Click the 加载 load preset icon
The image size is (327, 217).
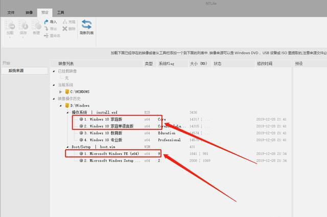click(10, 25)
